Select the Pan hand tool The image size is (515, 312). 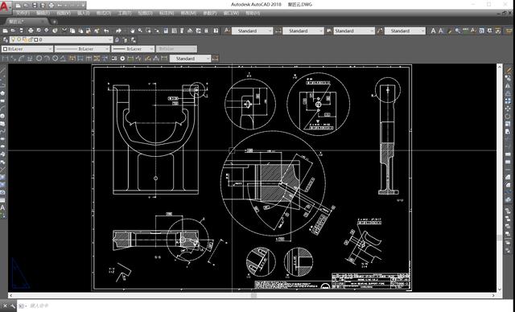click(x=132, y=31)
